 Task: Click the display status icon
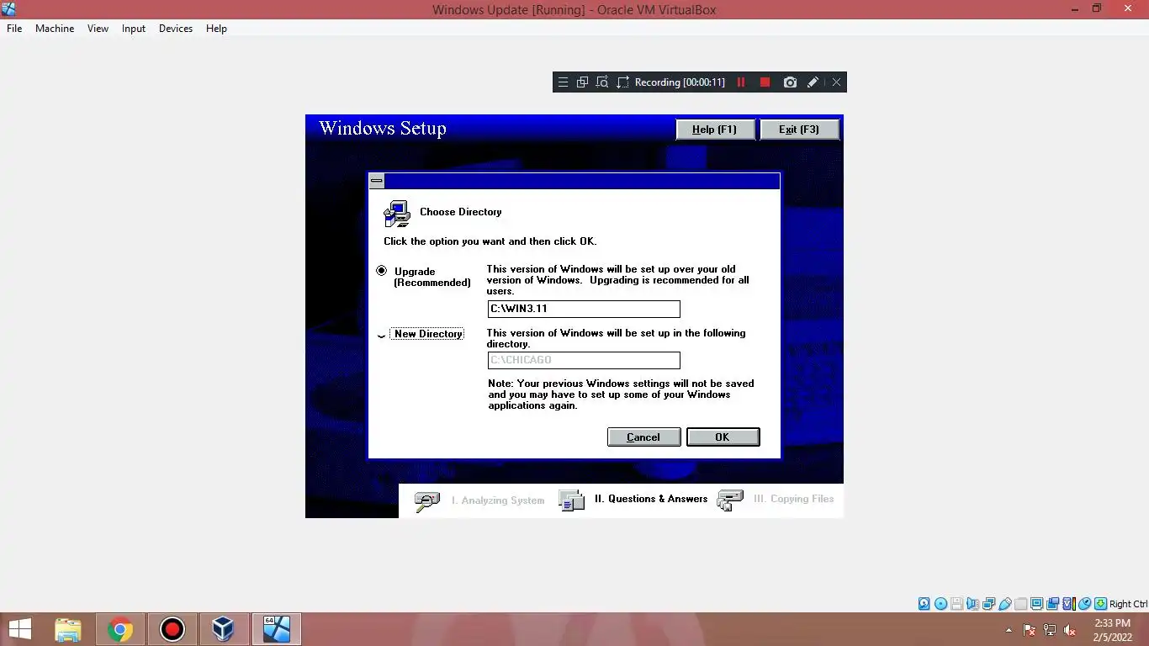coord(1036,604)
